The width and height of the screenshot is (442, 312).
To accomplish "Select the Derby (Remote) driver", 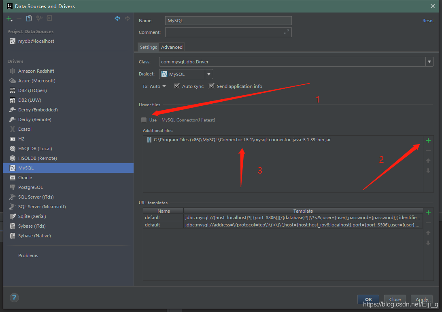I will click(x=68, y=119).
